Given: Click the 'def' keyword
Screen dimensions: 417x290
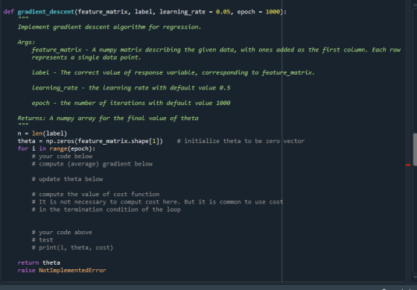Looking at the screenshot, I should pyautogui.click(x=9, y=12).
